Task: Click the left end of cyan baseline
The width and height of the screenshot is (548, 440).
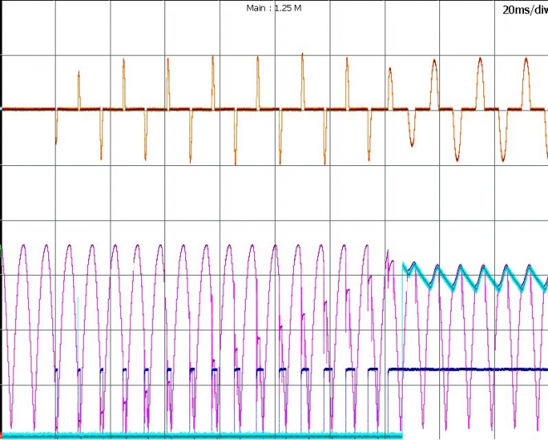Action: tap(4, 435)
